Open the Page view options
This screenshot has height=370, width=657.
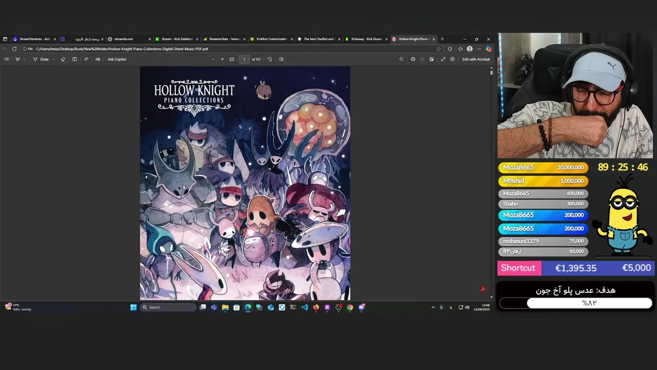click(x=281, y=59)
